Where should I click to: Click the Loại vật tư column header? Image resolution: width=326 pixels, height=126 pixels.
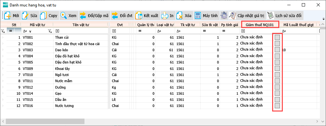coord(165,25)
